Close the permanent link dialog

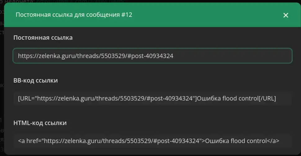[286, 15]
